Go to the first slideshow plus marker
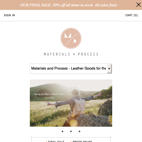 coord(62,131)
